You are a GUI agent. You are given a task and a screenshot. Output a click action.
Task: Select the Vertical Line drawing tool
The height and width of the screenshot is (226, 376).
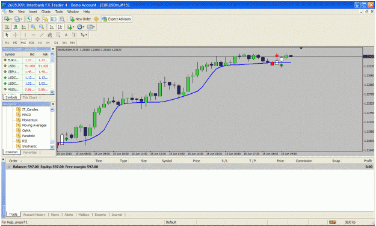coord(25,35)
